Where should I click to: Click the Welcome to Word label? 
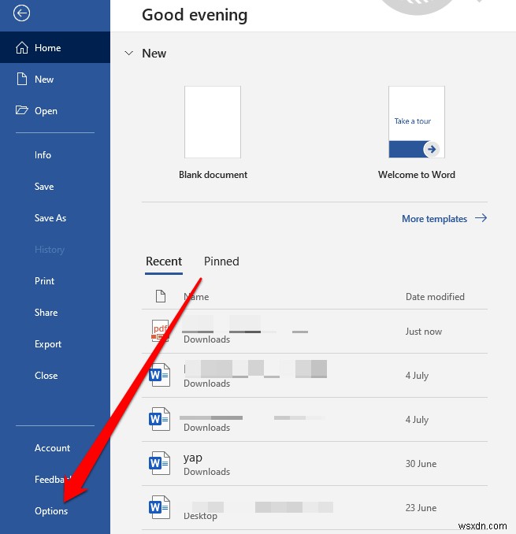[417, 175]
